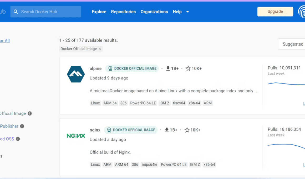Click info icon beside Publisher filter
The image size is (305, 179).
22,126
